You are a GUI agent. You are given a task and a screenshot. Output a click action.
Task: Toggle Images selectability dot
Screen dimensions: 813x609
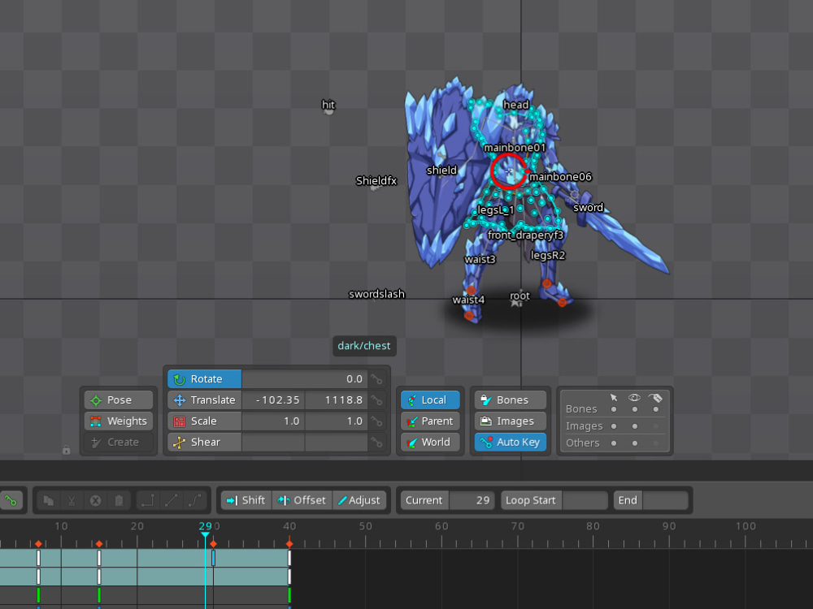(x=614, y=426)
